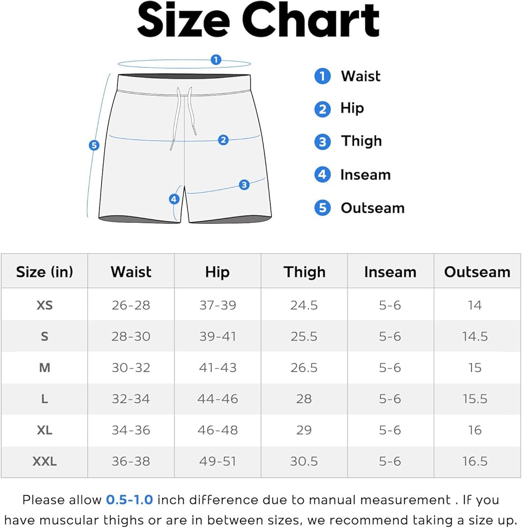522x528 pixels.
Task: Click the number 3 badge beside Thigh legend
Action: click(x=322, y=142)
